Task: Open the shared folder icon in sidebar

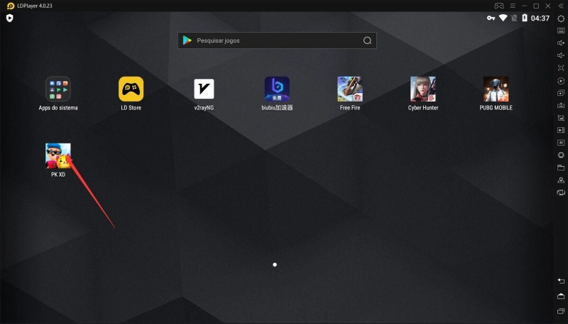Action: (x=561, y=168)
